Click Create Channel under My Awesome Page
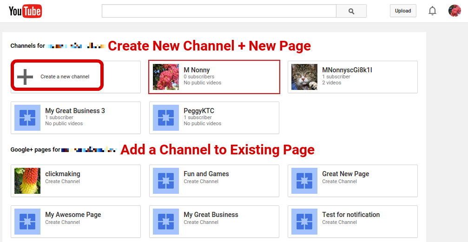This screenshot has width=468, height=242. pos(62,222)
